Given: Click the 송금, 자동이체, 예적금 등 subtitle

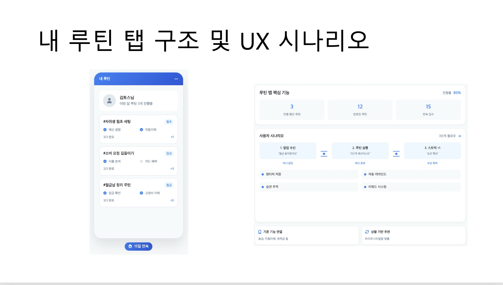Looking at the screenshot, I should pyautogui.click(x=273, y=239).
